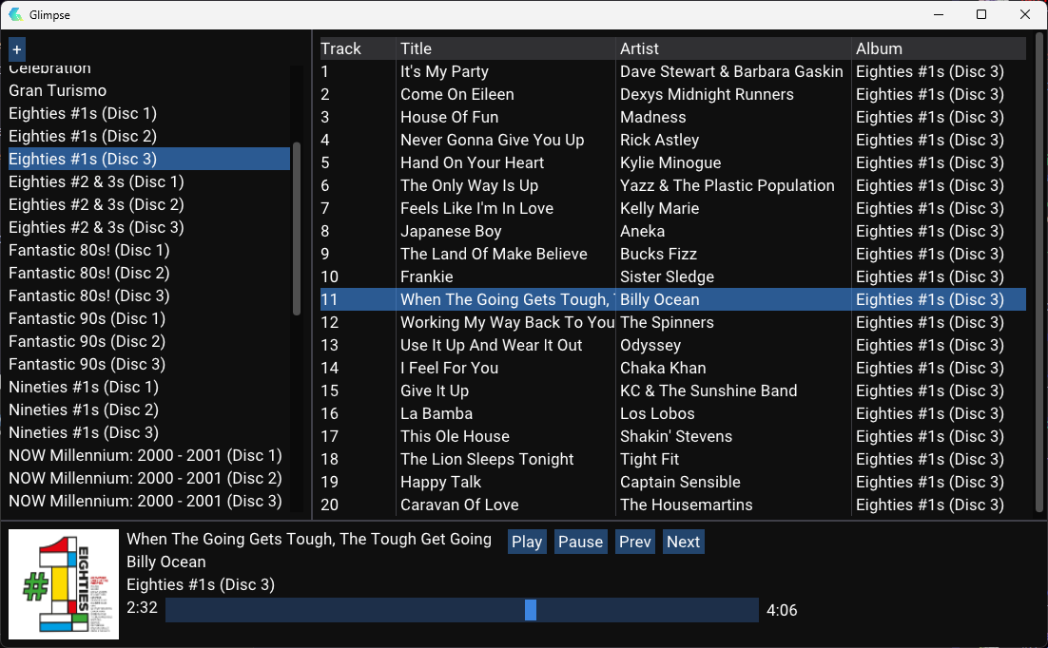The image size is (1048, 648).
Task: Open Eighties #2 & 3s (Disc 2)
Action: (x=96, y=204)
